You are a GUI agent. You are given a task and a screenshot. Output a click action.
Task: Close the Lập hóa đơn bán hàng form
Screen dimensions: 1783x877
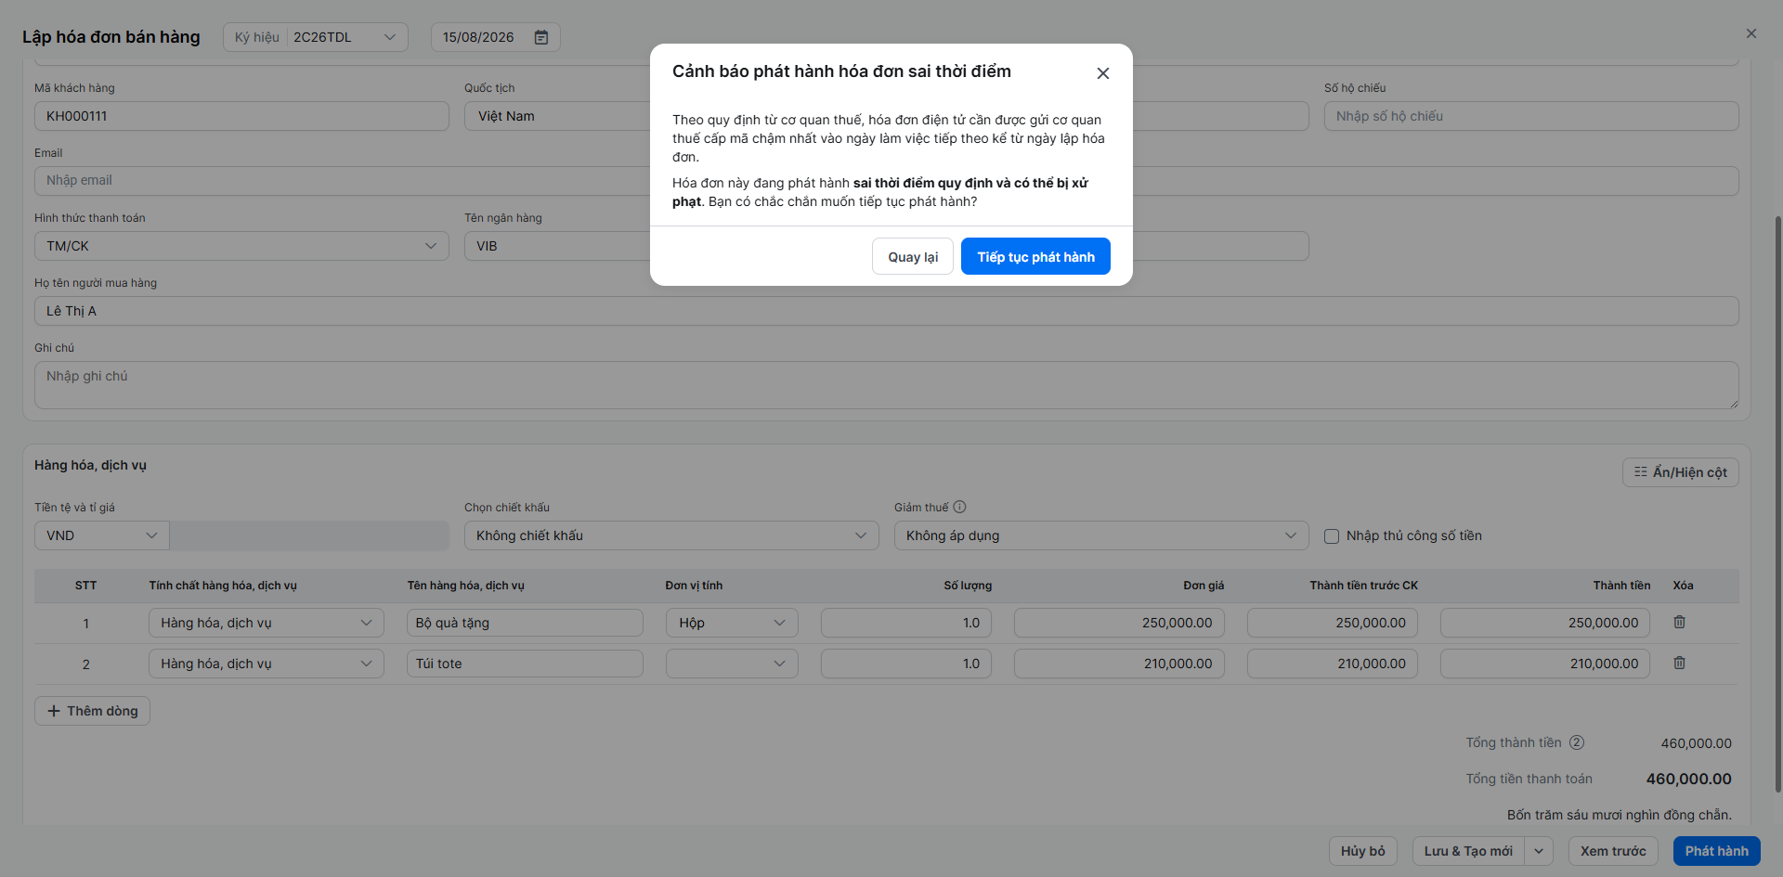[1751, 33]
